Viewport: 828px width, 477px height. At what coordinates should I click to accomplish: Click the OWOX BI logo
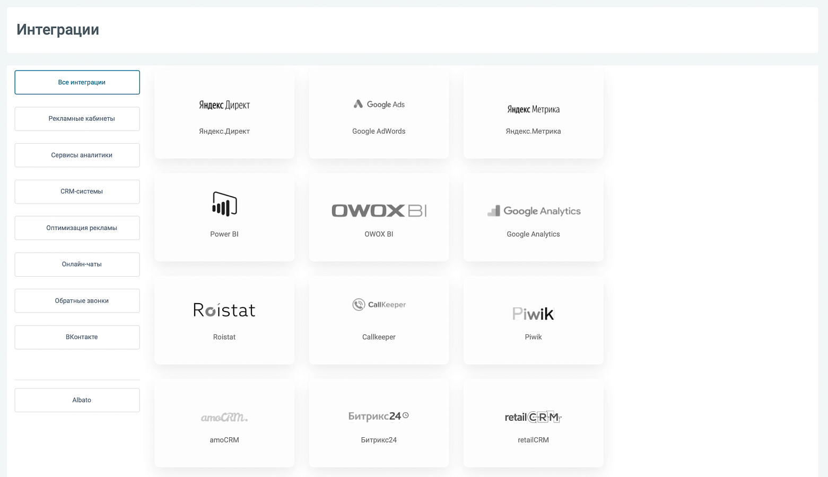pos(379,211)
